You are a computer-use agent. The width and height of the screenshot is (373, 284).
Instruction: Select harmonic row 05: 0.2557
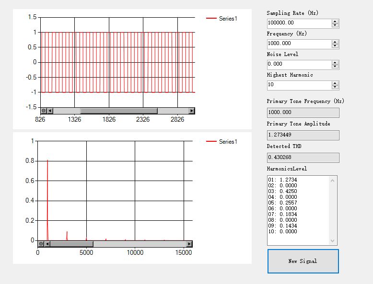pyautogui.click(x=282, y=203)
